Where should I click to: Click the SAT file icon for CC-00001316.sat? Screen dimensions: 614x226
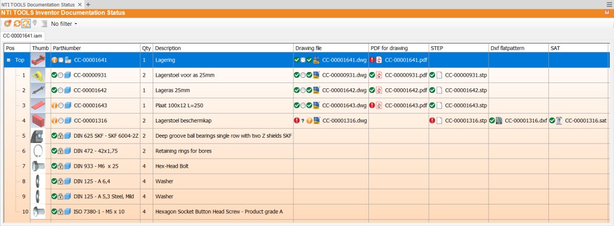pyautogui.click(x=559, y=120)
